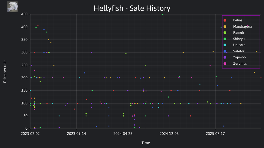Hide the Shinryu series via legend label
The height and width of the screenshot is (148, 264).
[x=239, y=39]
